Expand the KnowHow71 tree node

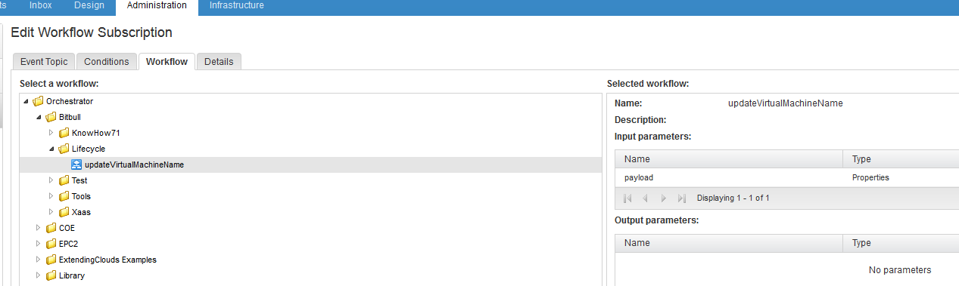pyautogui.click(x=51, y=133)
